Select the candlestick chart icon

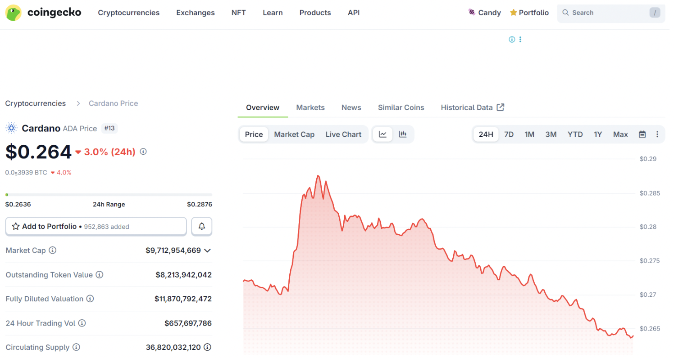tap(403, 134)
